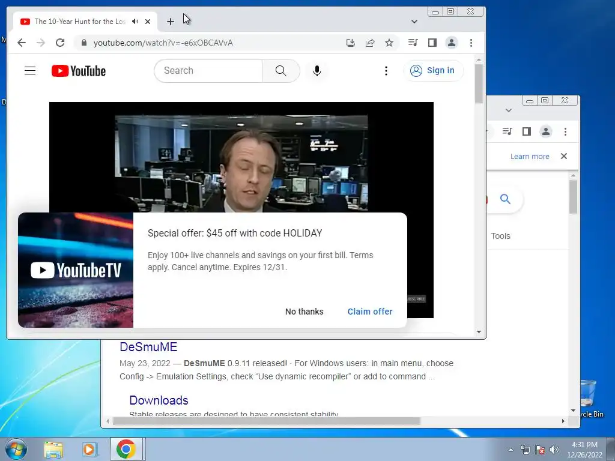Focus the YouTube Search field
The height and width of the screenshot is (461, 615).
(x=208, y=71)
